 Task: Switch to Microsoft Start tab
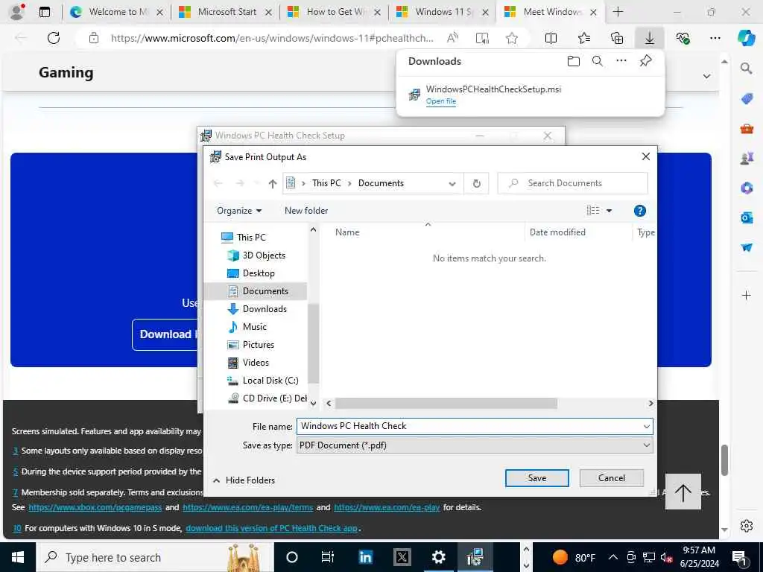(x=225, y=12)
